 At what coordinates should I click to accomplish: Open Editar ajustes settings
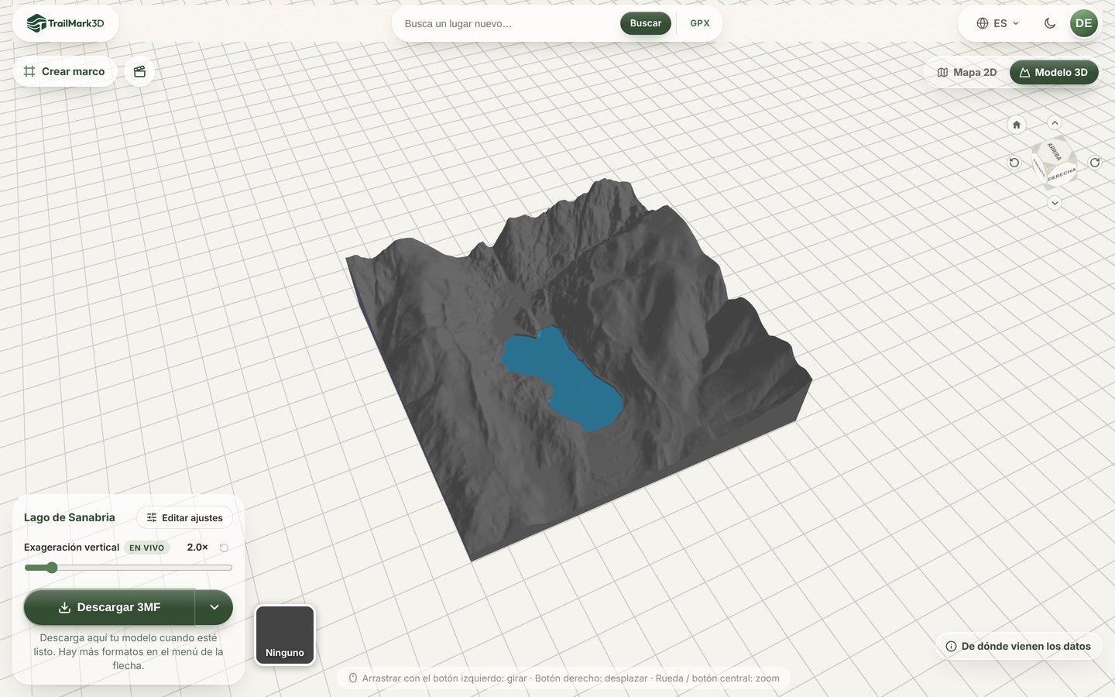185,517
